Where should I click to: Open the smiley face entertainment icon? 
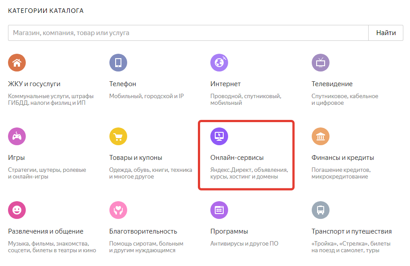tap(17, 210)
